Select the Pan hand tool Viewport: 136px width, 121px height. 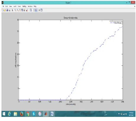(20, 10)
